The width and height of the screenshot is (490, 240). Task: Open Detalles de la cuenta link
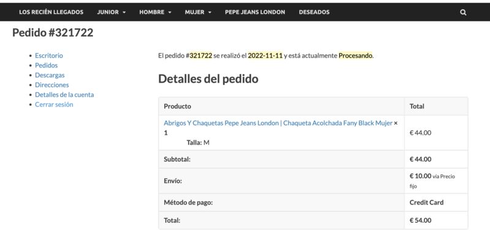point(64,95)
